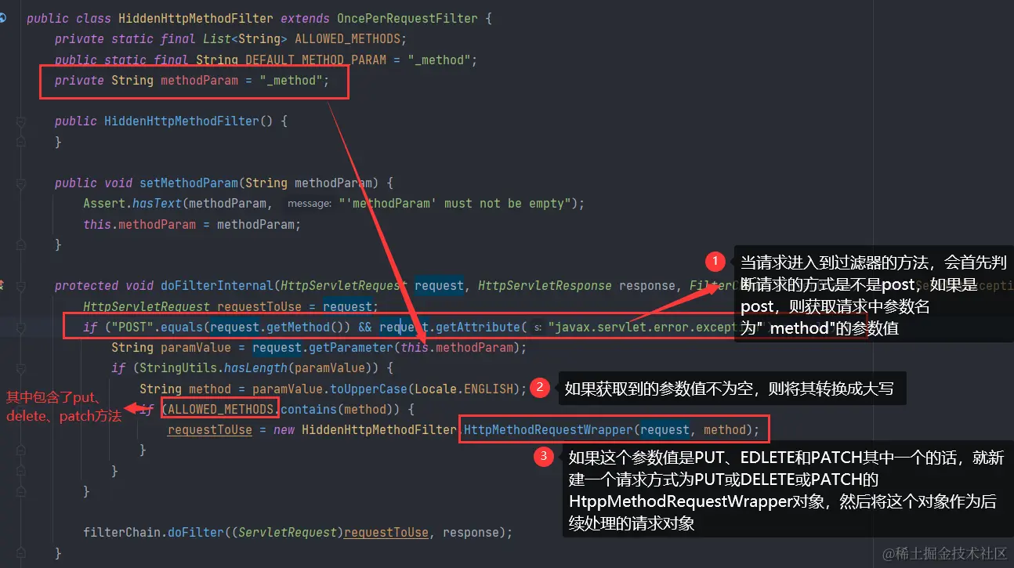1014x568 pixels.
Task: Click the 'message:' parameter hint in Assert.hasText
Action: point(309,204)
